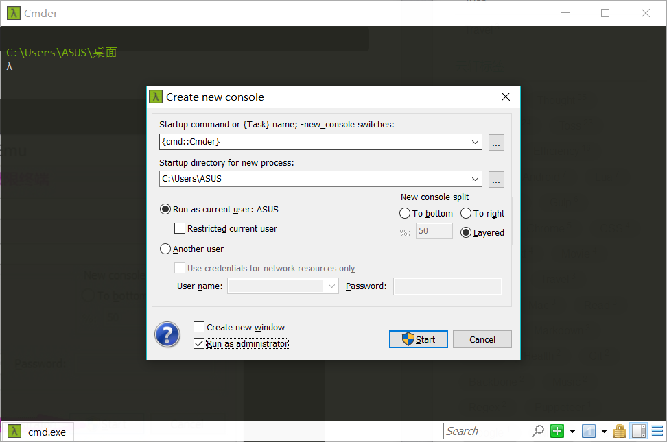This screenshot has width=667, height=442.
Task: Click the lambda icon in dialog title
Action: [156, 97]
